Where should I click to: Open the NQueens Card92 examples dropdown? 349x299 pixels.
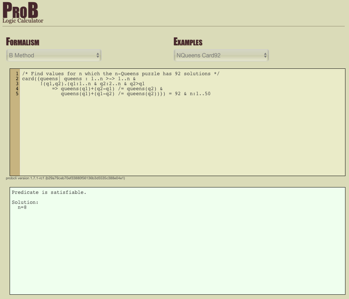pyautogui.click(x=221, y=55)
